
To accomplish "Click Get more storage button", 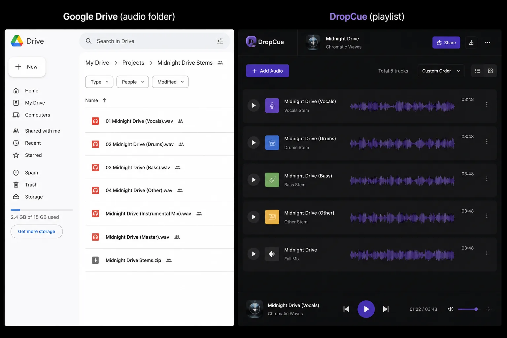I will coord(37,231).
